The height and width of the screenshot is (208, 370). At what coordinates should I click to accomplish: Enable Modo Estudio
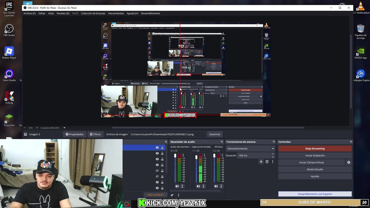(315, 169)
